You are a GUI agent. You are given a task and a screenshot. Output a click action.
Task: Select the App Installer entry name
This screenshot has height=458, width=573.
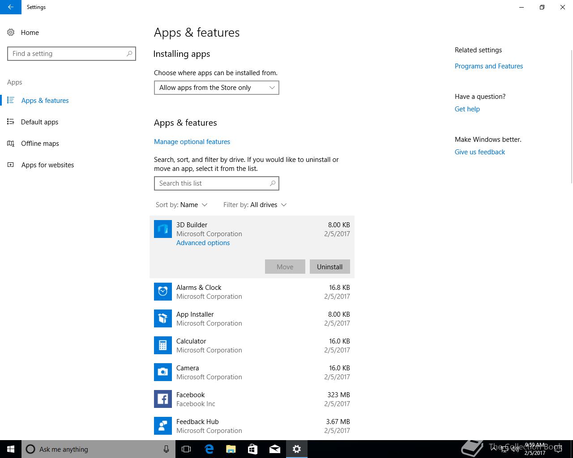(195, 314)
